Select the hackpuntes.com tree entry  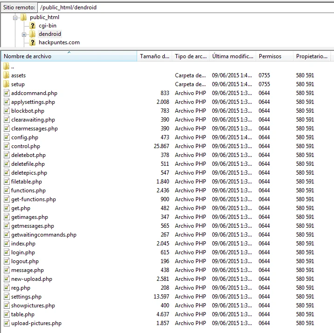(x=59, y=42)
